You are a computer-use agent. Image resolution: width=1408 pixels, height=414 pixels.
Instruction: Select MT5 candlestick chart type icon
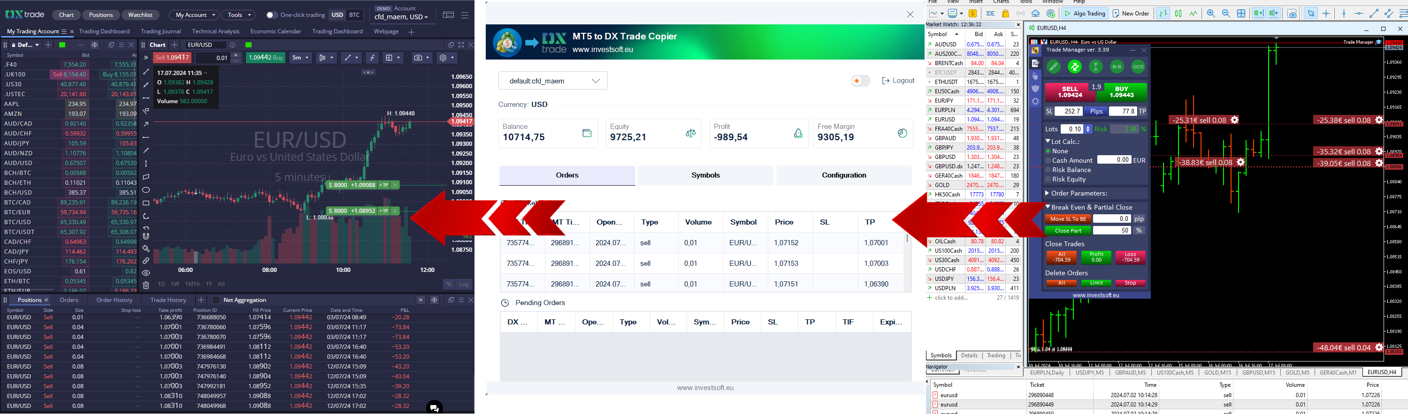click(x=1178, y=14)
